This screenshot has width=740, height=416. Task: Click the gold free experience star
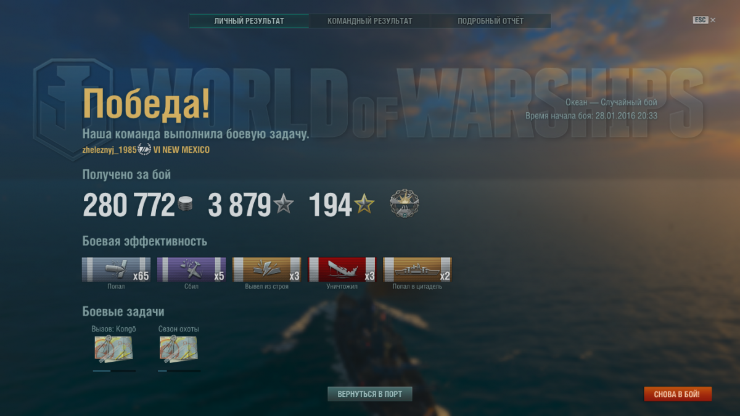click(364, 203)
